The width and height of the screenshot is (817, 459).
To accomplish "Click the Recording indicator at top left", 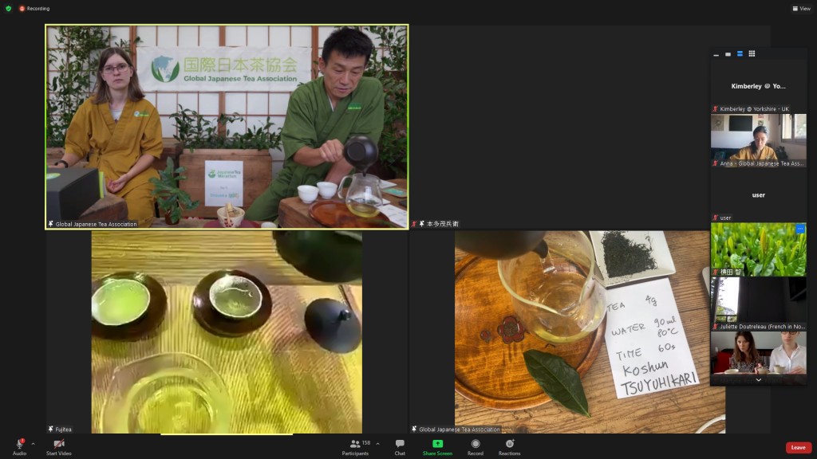I will point(34,9).
